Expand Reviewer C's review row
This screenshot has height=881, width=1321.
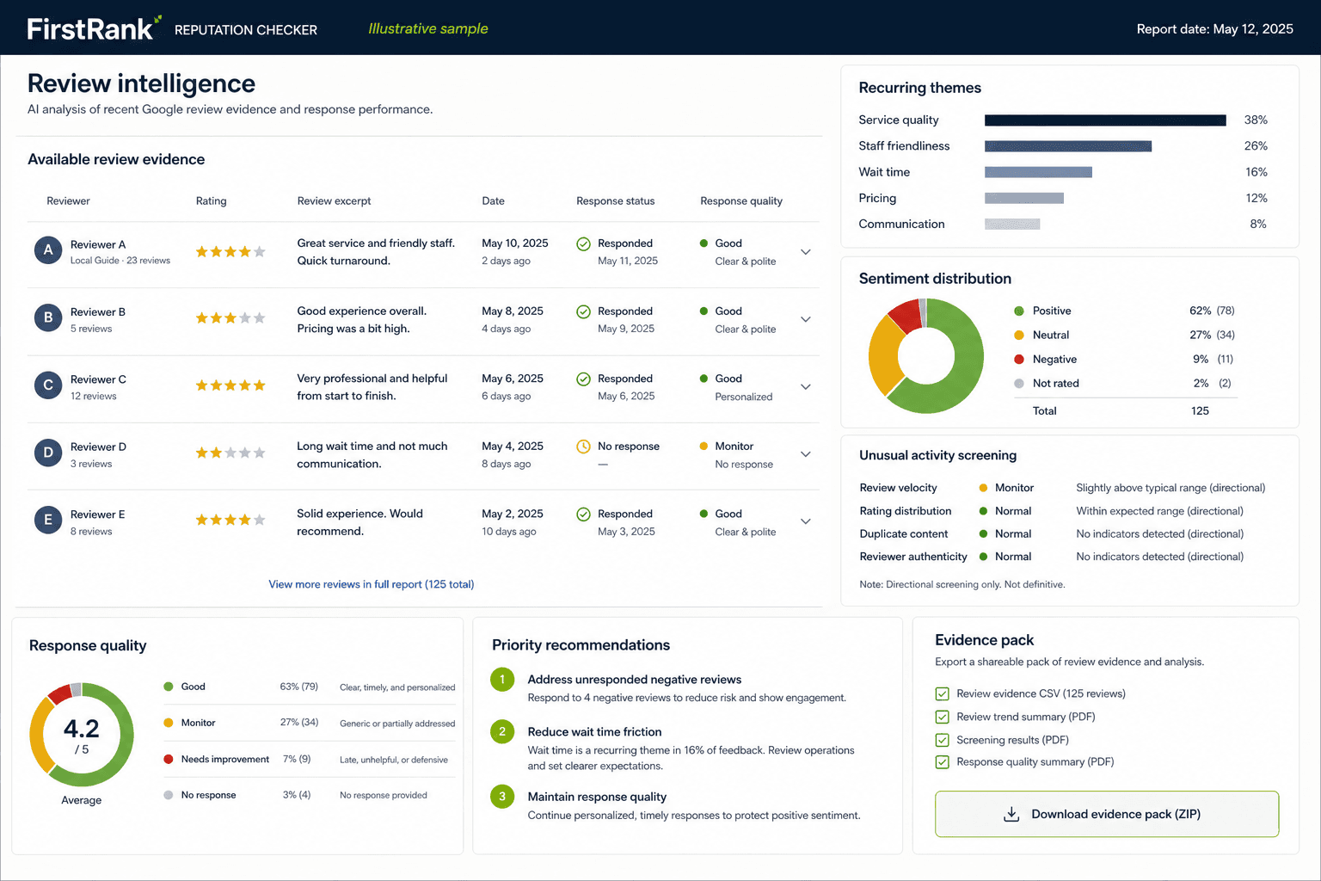click(x=806, y=387)
